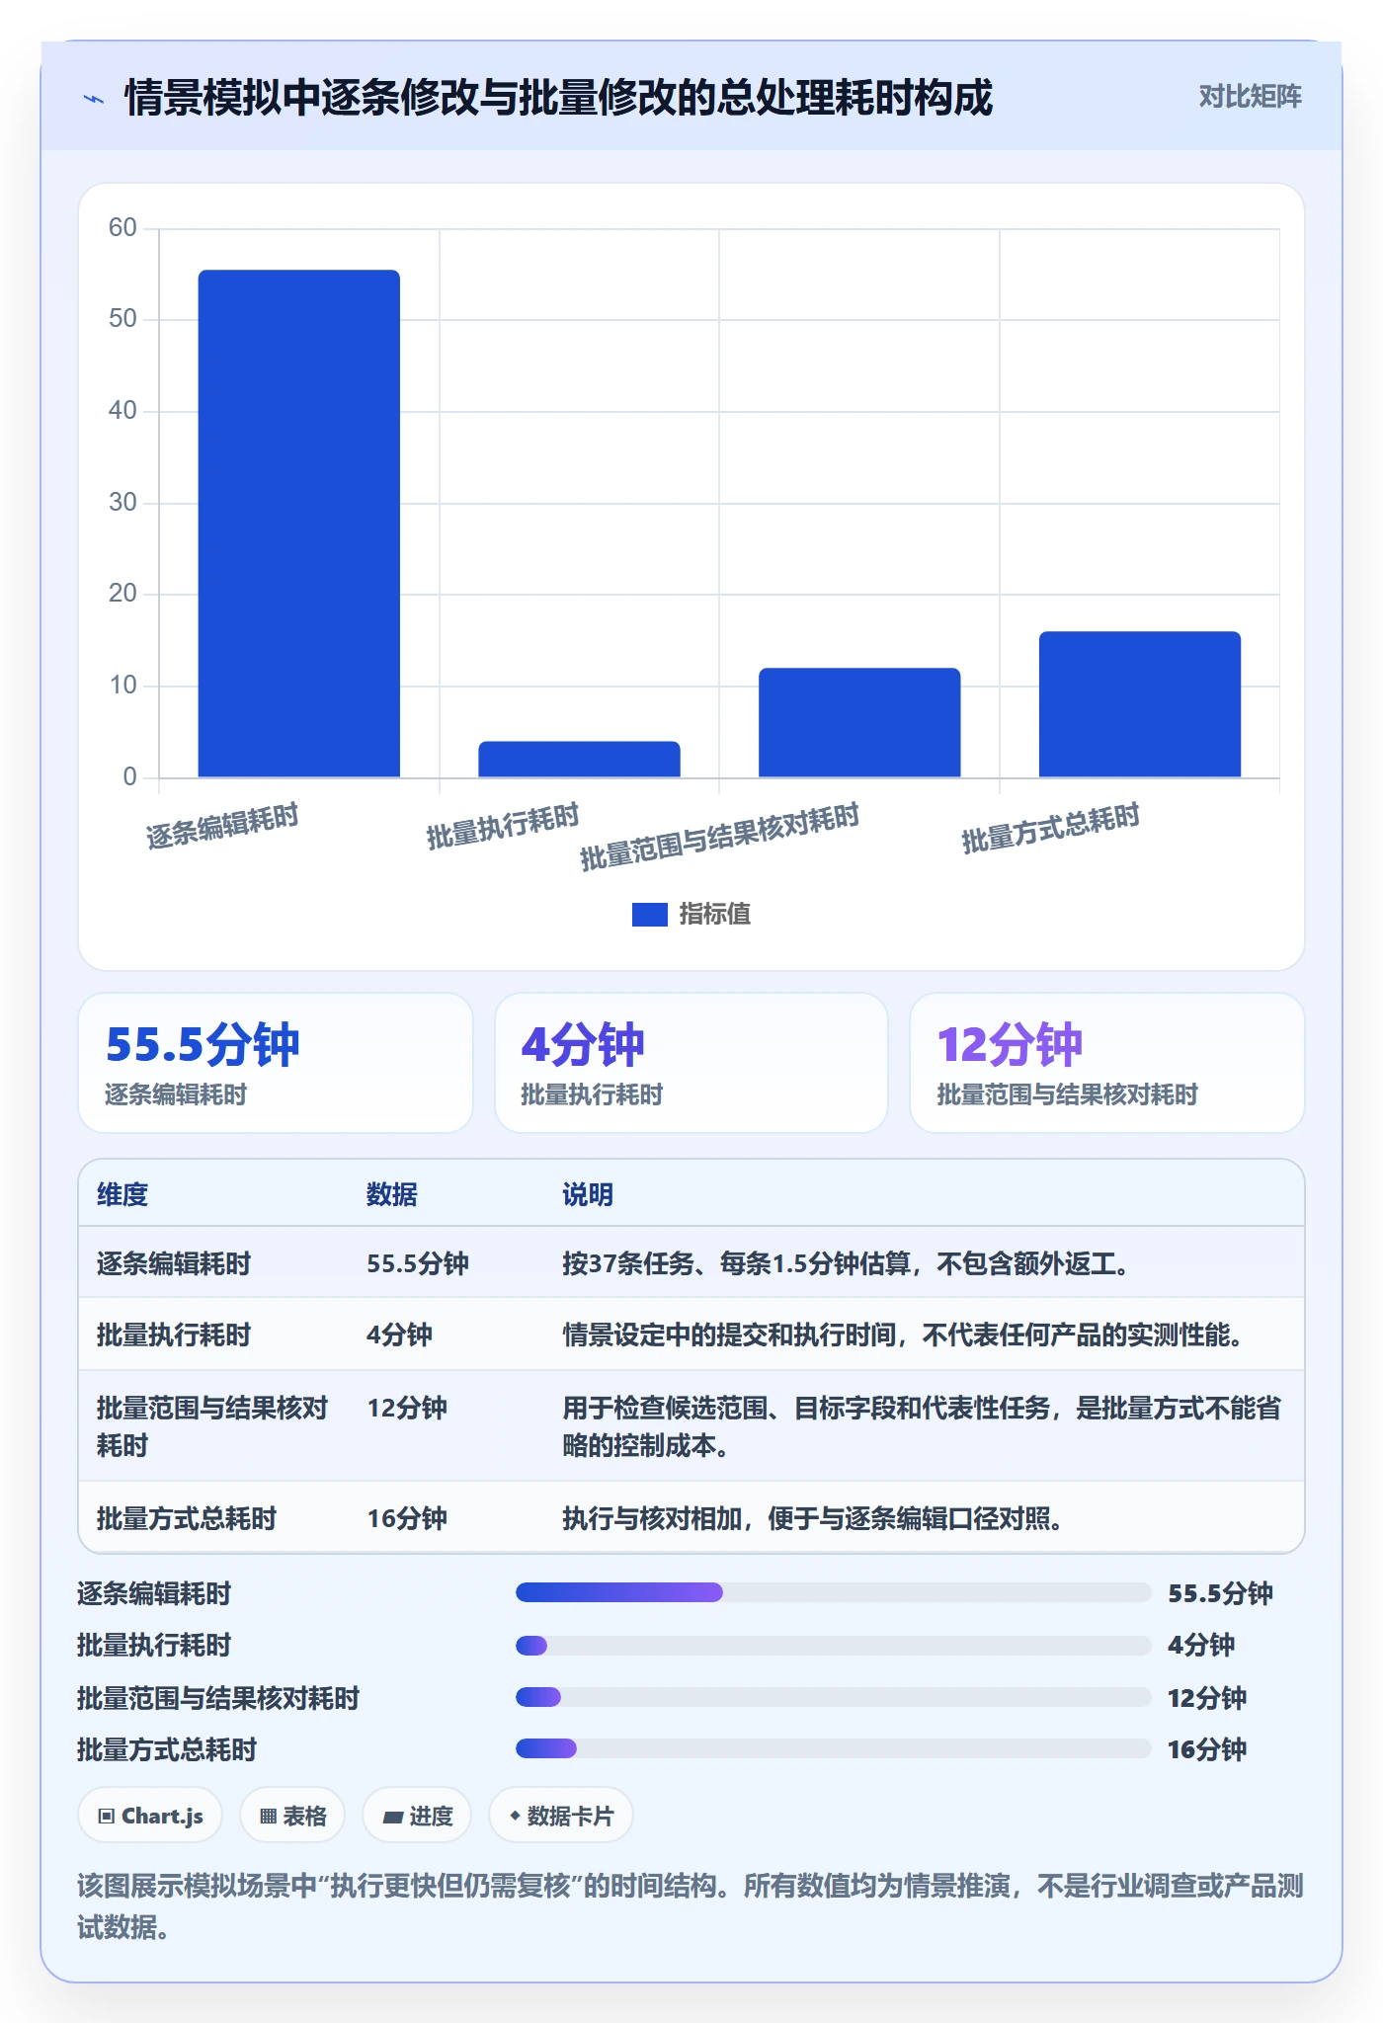Click the blue 指标值 legend swatch
Screen dimensions: 1383x2023
[649, 915]
